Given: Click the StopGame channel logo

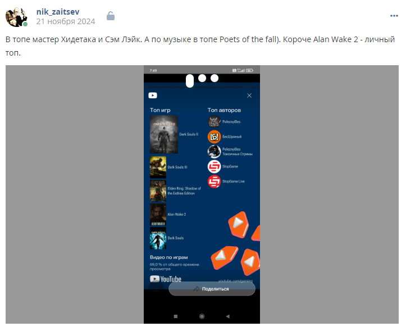Looking at the screenshot, I should pos(214,166).
